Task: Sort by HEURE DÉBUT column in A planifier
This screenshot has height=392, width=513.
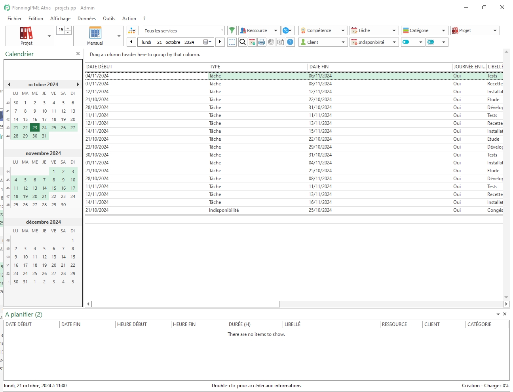Action: (143, 324)
